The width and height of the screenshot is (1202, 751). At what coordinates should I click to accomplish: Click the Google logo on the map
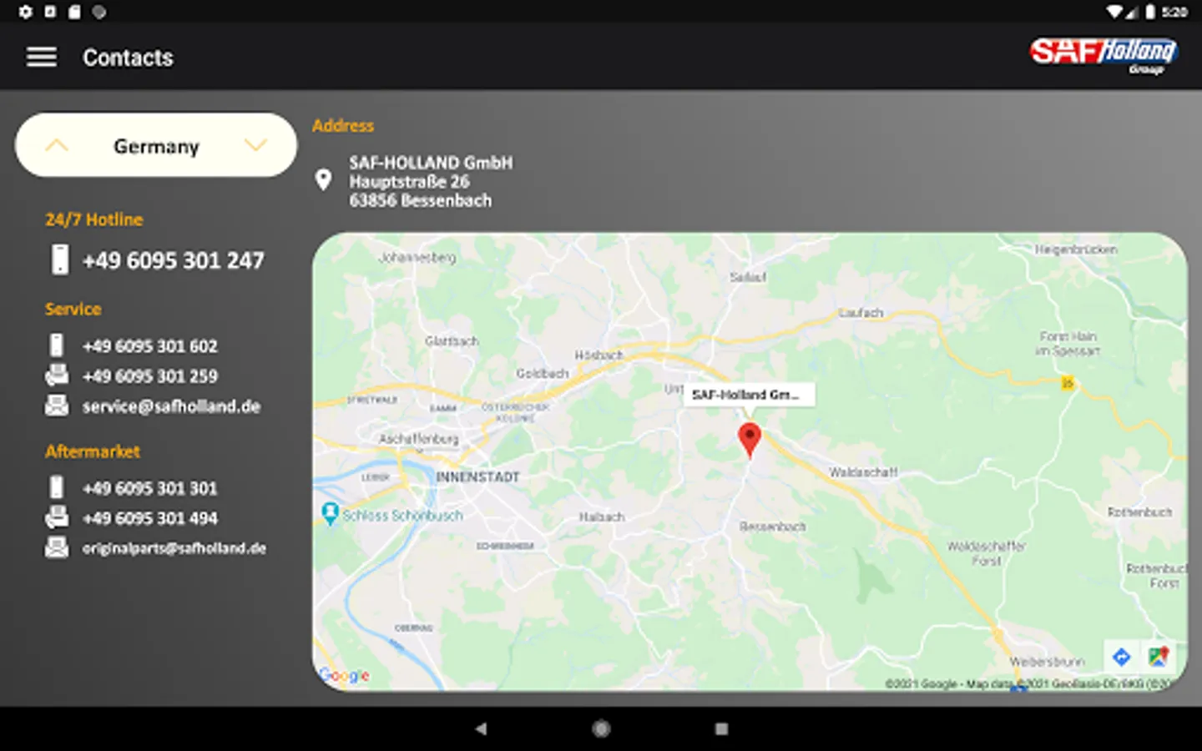[344, 675]
